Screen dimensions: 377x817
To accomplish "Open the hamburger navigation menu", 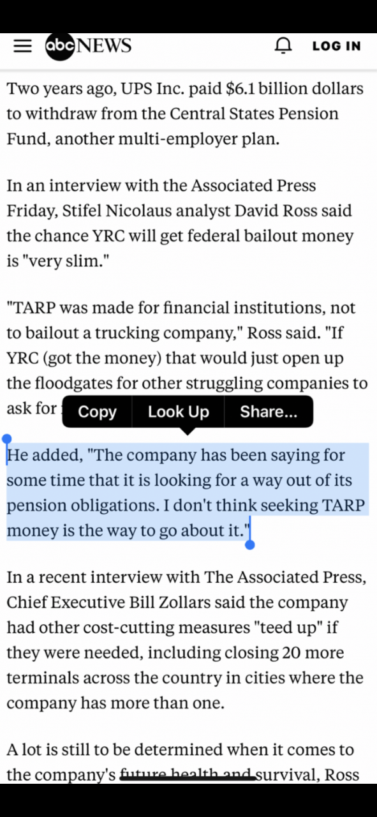I will tap(23, 46).
